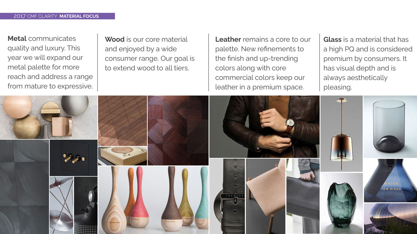Select the dark geometric wood panel image

[178, 131]
